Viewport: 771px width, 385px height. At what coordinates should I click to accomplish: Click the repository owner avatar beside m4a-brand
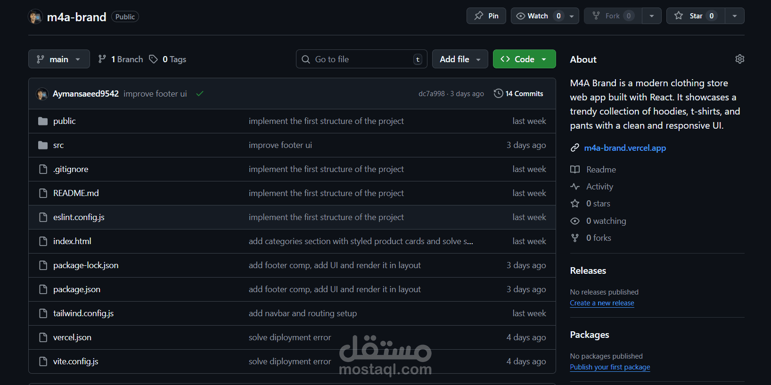tap(35, 16)
